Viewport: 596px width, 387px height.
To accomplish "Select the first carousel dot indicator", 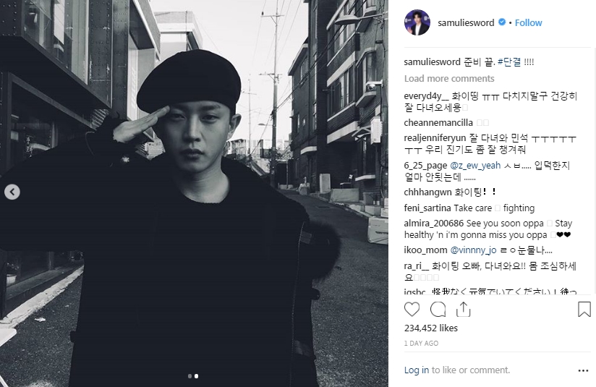I will coord(190,376).
